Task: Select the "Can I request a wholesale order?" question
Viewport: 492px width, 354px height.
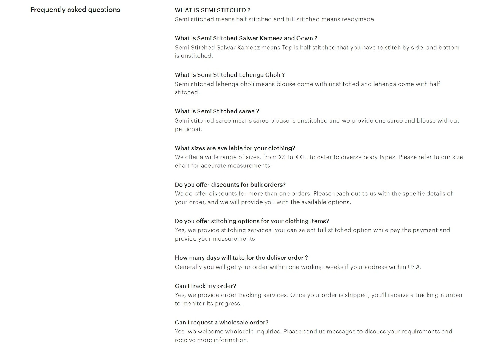Action: pyautogui.click(x=221, y=323)
